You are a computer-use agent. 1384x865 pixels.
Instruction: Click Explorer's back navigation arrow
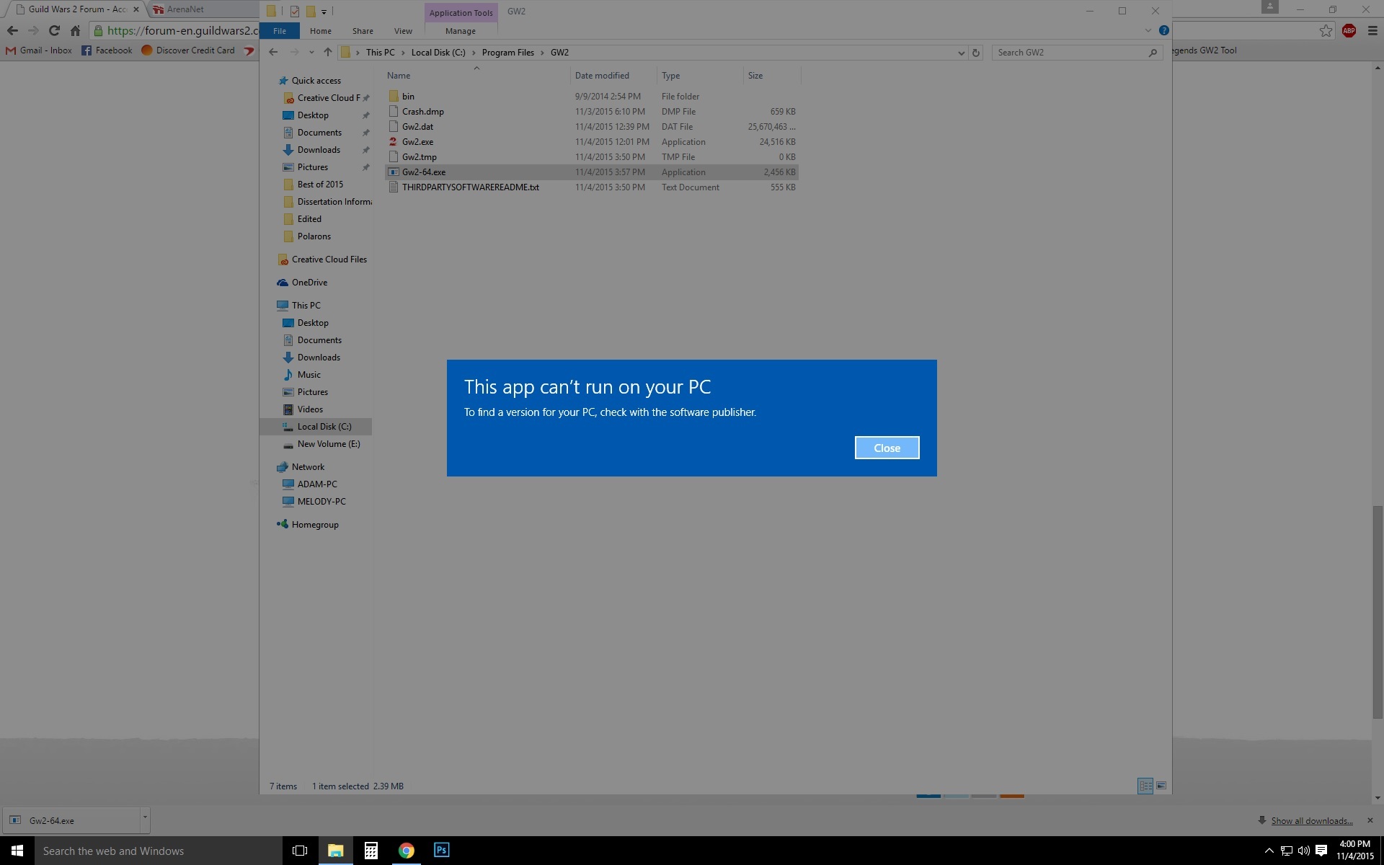(x=273, y=52)
